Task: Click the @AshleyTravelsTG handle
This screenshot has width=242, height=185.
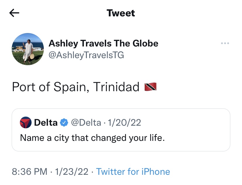Action: click(x=86, y=55)
